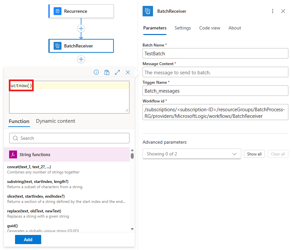Open the BatchReceiver panel more options menu

point(273,11)
